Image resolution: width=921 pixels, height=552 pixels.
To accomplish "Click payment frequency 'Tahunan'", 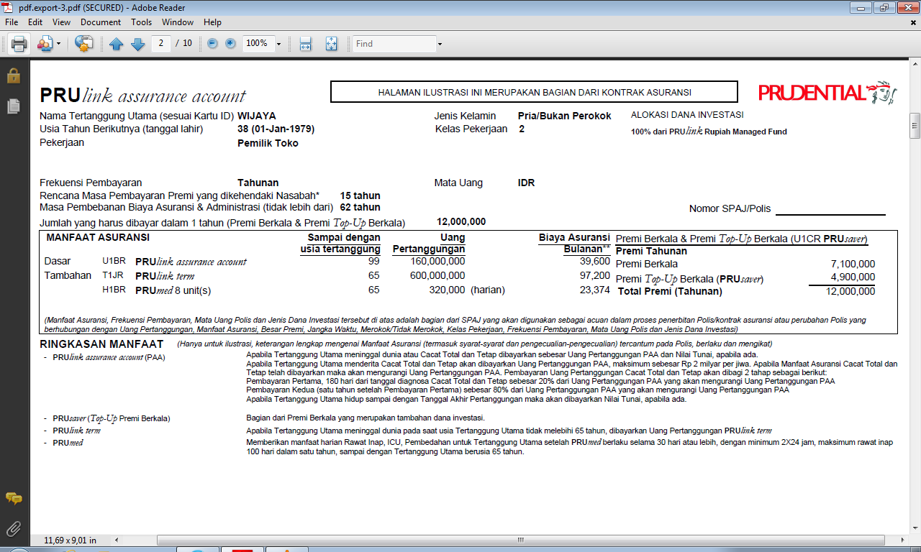I will click(x=258, y=183).
